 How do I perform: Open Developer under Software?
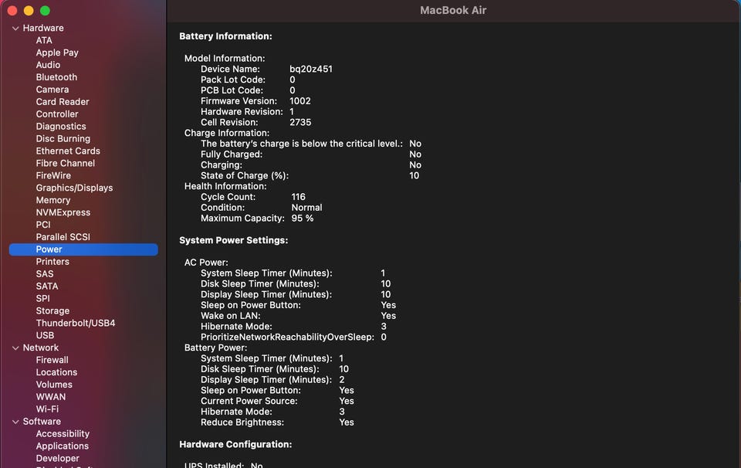(x=58, y=459)
